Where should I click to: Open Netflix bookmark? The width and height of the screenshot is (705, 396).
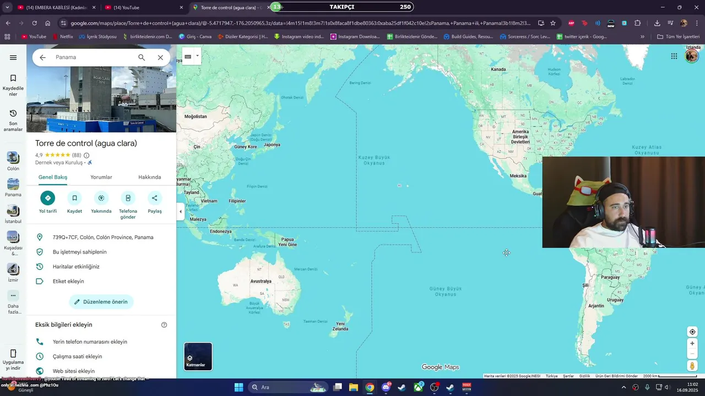(x=63, y=37)
